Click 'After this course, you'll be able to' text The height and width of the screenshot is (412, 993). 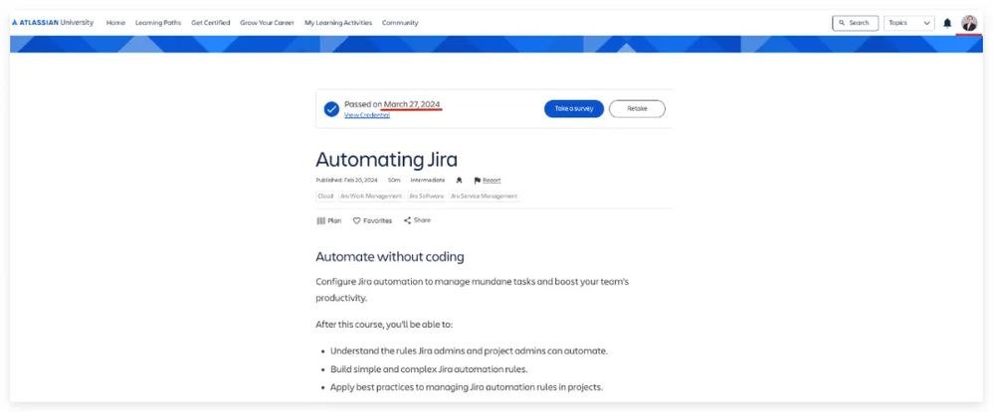[x=384, y=325]
